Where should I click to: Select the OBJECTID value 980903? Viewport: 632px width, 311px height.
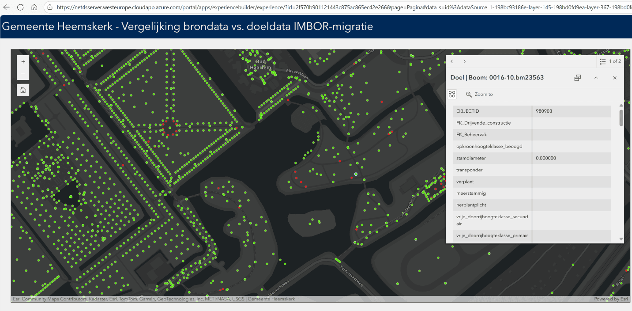[x=544, y=111]
